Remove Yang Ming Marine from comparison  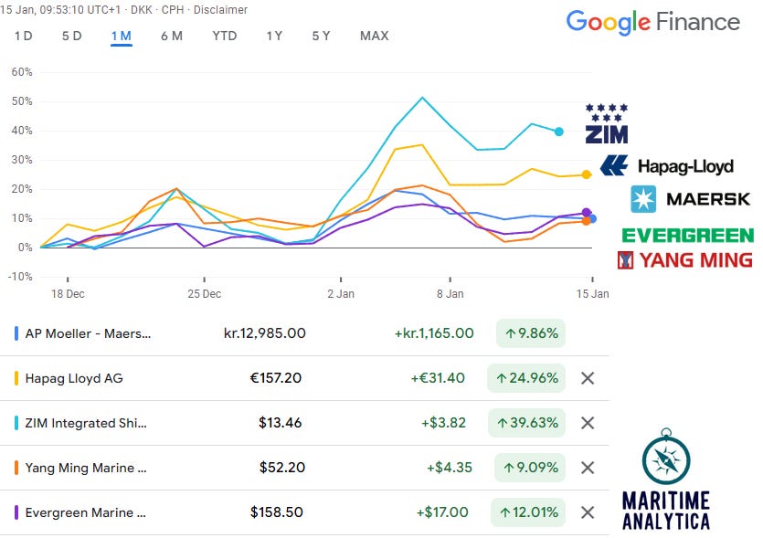[x=588, y=468]
